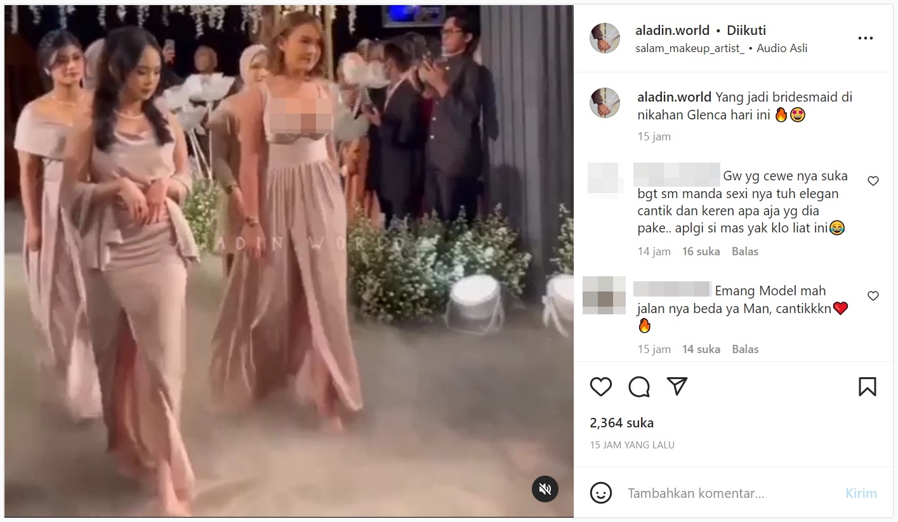Submit comment with Kirim button
This screenshot has height=522, width=898.
click(x=861, y=493)
